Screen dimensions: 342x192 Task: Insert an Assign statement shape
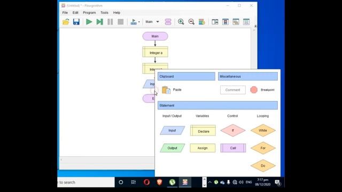pyautogui.click(x=203, y=148)
